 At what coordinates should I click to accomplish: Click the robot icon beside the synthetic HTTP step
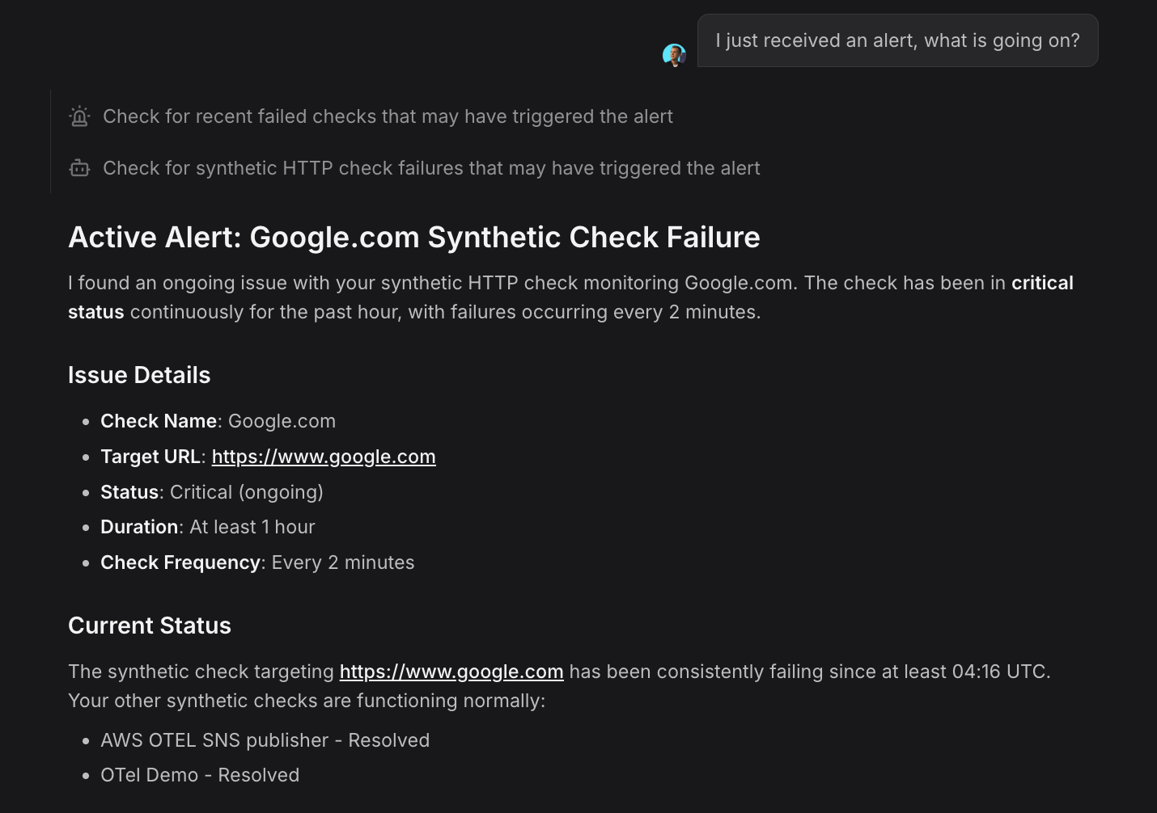pyautogui.click(x=79, y=168)
